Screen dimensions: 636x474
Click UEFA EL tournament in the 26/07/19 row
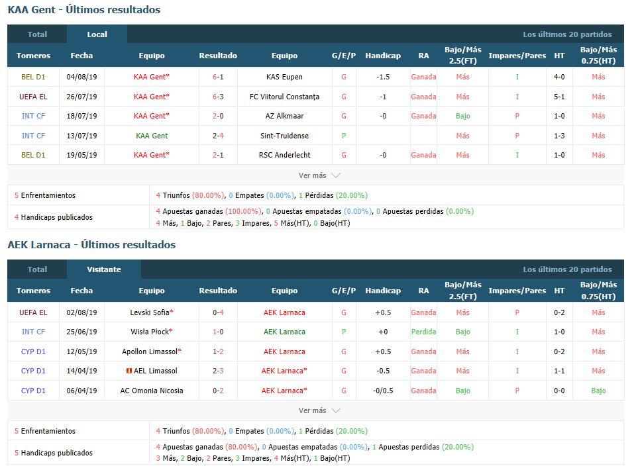click(33, 97)
